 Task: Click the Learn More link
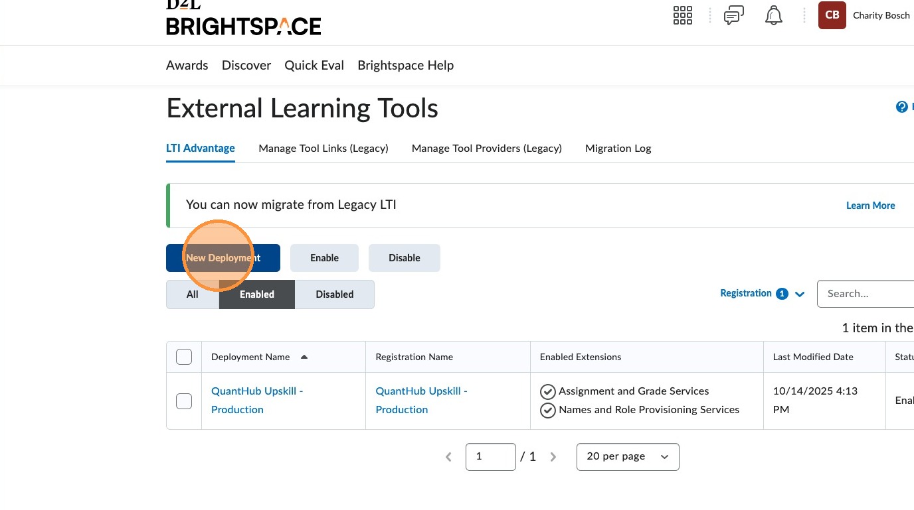(870, 206)
